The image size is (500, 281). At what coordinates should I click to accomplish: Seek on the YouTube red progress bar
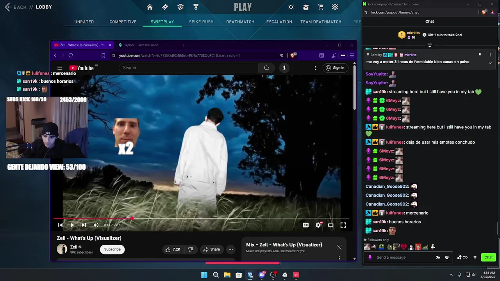201,219
